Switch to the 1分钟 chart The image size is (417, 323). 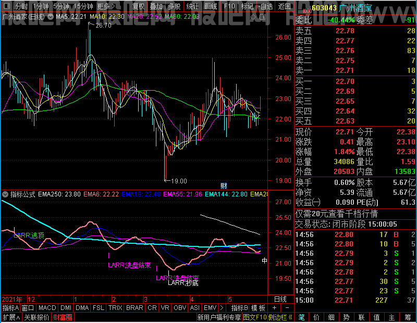point(41,6)
